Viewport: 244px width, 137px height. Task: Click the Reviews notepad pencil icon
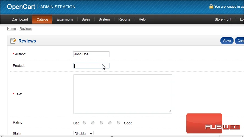[x=13, y=41]
